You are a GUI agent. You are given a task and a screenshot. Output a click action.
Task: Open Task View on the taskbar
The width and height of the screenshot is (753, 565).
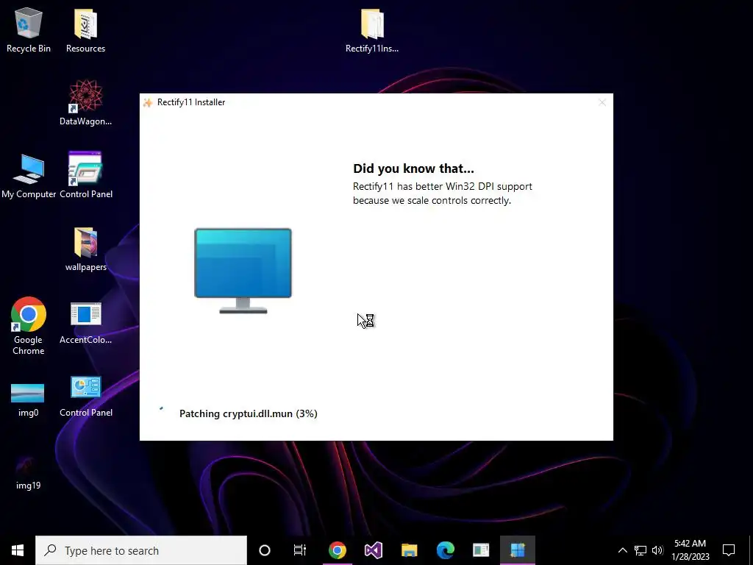point(300,550)
